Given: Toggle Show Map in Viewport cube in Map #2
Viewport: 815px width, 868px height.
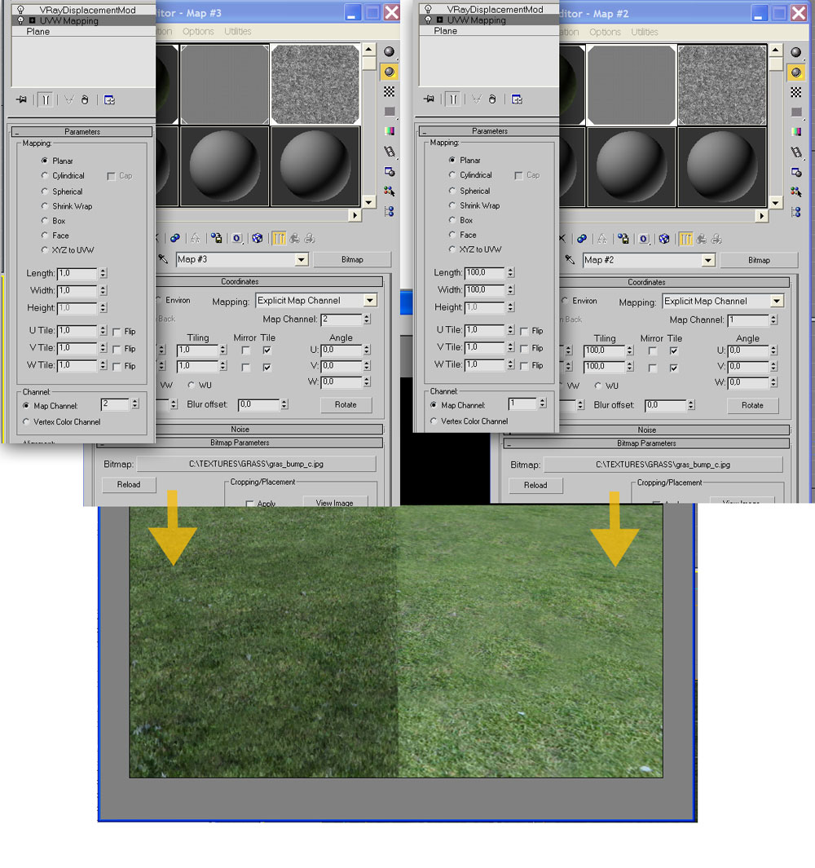Looking at the screenshot, I should [x=664, y=239].
